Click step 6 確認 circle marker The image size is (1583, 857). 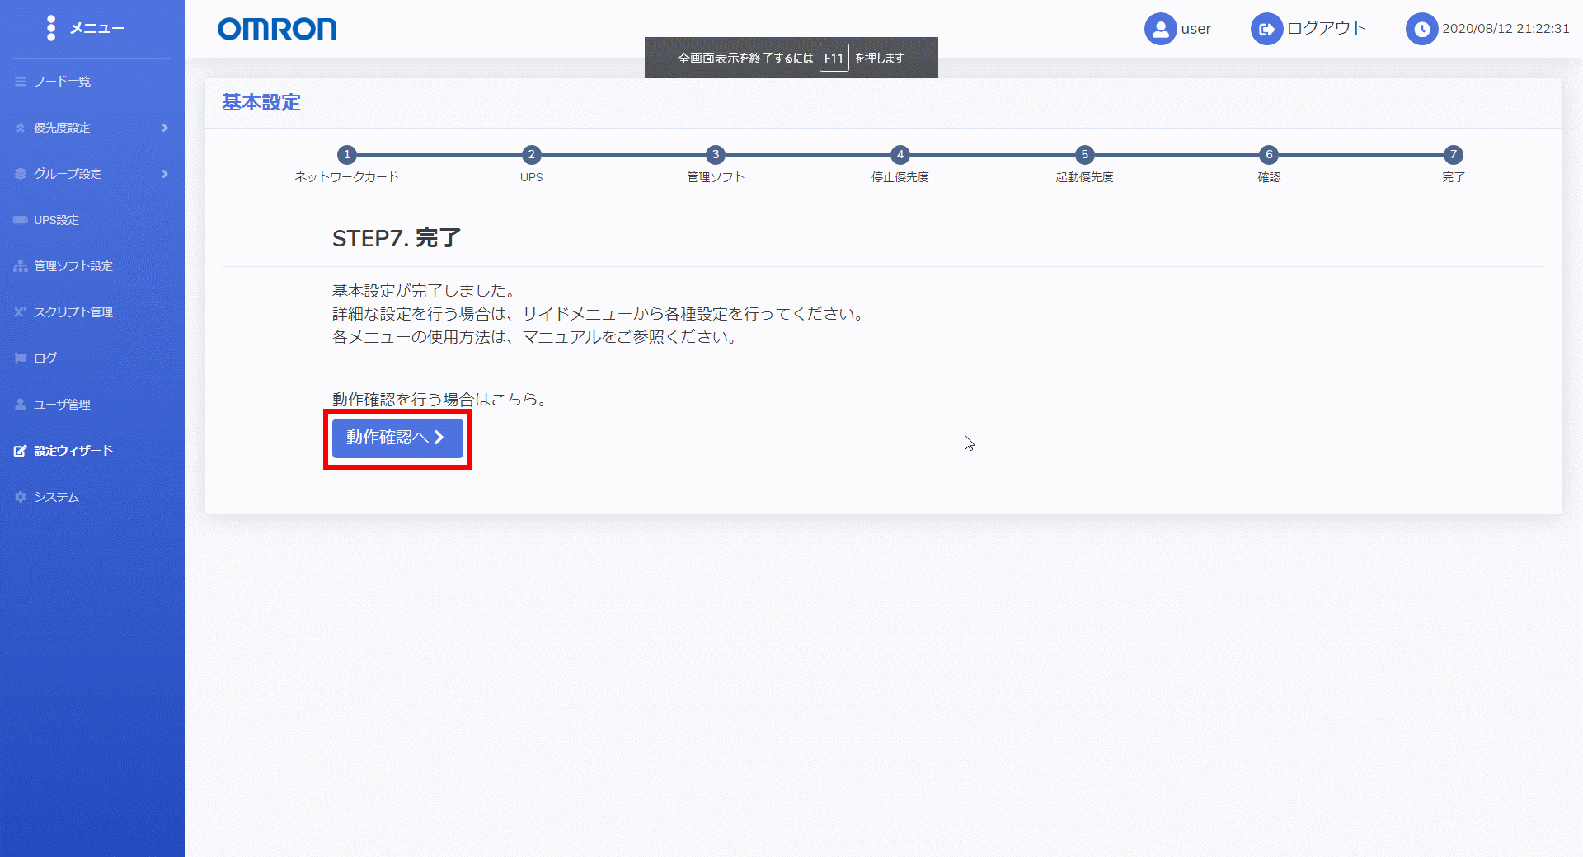point(1269,155)
